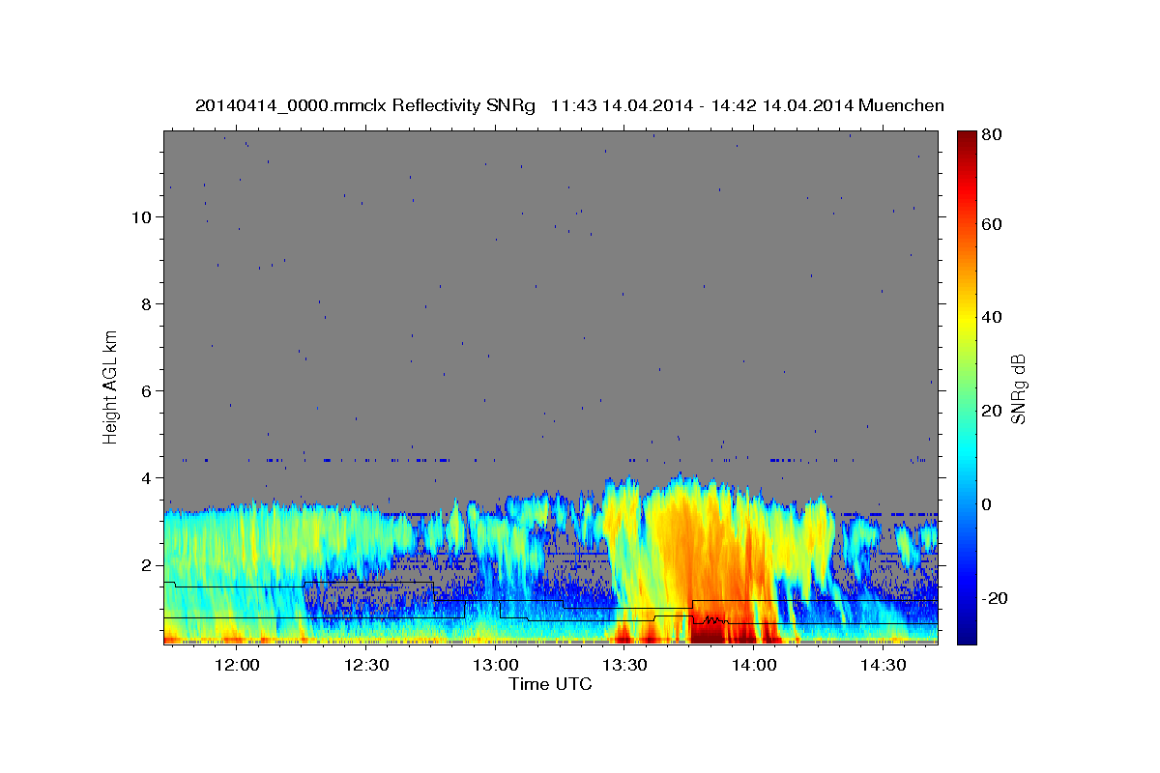The height and width of the screenshot is (773, 1160).
Task: Click the 13:30 time tick label
Action: [624, 666]
